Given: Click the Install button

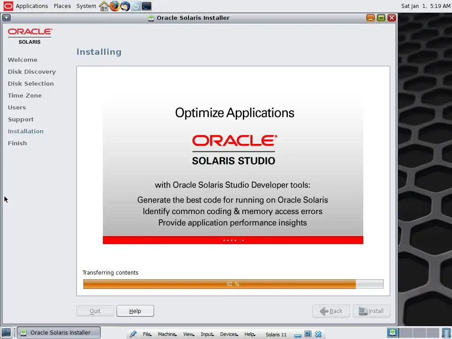Looking at the screenshot, I should pos(371,311).
